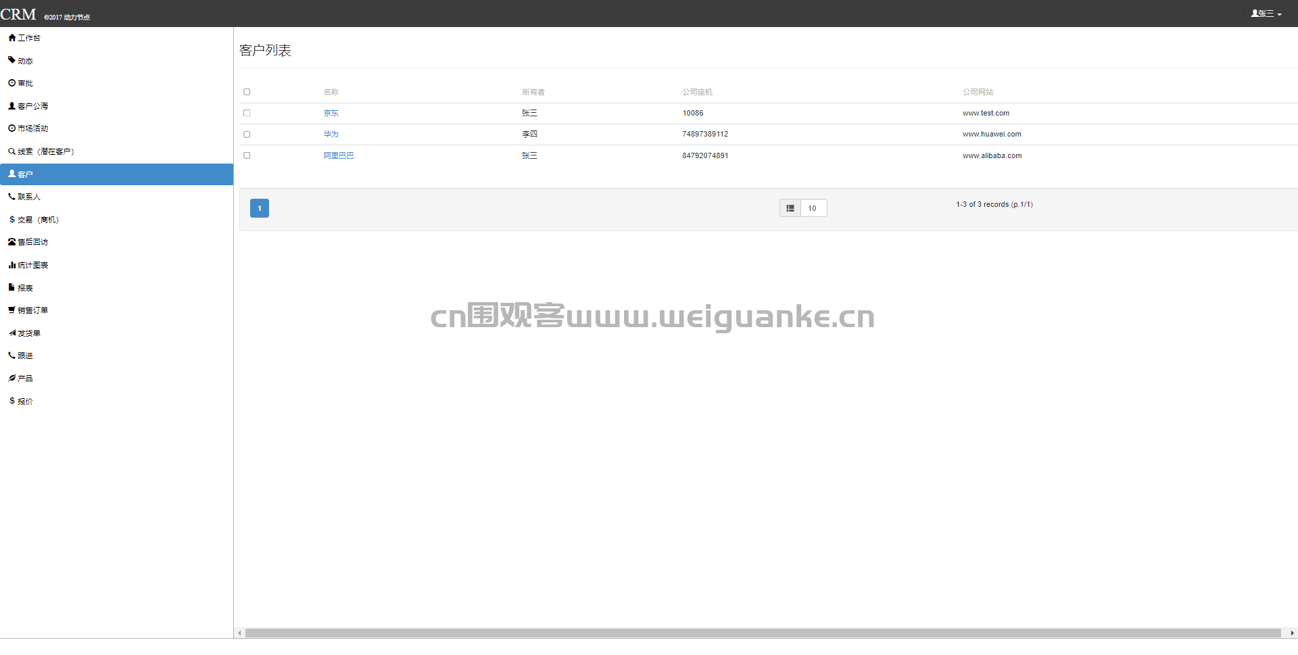Select the highlighted 客户 sidebar item
This screenshot has width=1298, height=655.
[x=116, y=174]
